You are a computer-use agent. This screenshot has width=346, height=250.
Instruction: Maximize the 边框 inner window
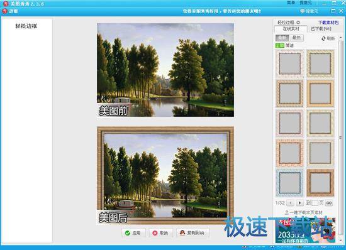click(x=333, y=11)
